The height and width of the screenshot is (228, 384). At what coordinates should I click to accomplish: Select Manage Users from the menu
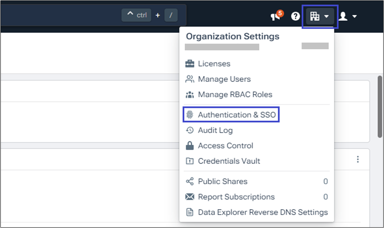(x=224, y=79)
